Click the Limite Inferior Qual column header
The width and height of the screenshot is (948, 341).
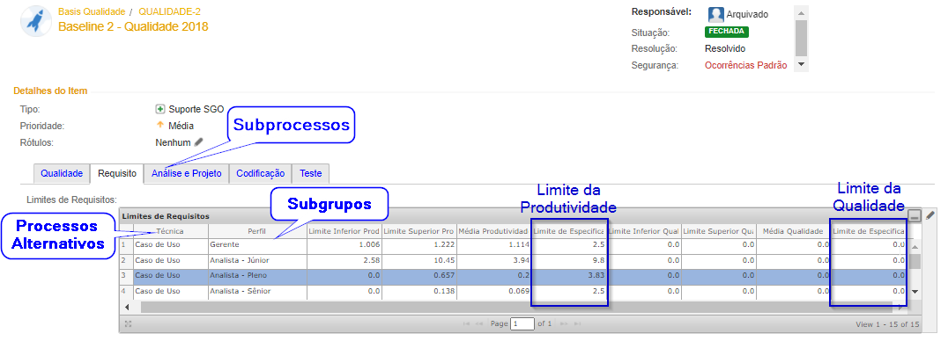click(x=644, y=231)
